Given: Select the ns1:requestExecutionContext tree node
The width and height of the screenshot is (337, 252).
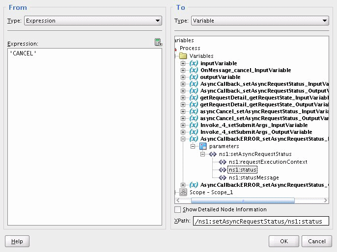Looking at the screenshot, I should coord(268,162).
